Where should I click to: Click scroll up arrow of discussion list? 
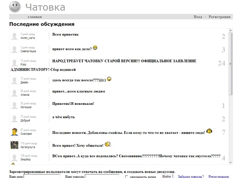(231, 30)
